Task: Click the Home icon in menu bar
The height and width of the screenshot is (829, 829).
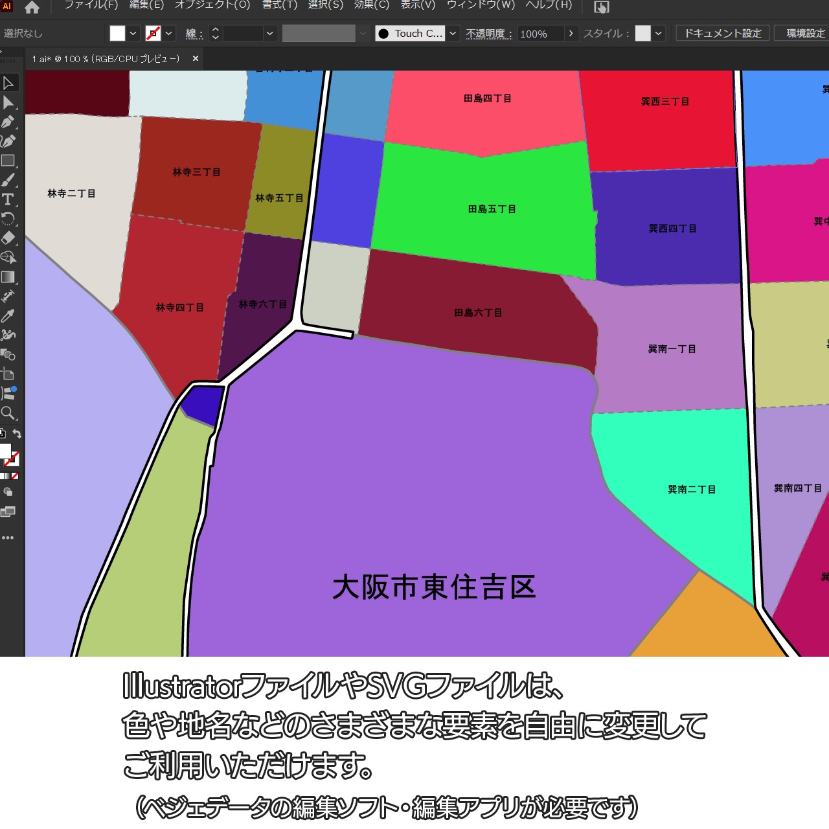Action: [x=32, y=8]
